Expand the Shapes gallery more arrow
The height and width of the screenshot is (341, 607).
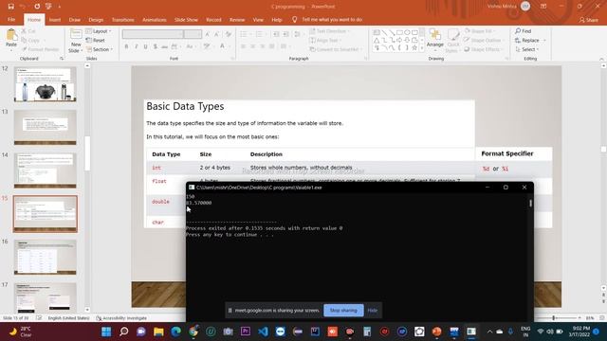pos(422,48)
